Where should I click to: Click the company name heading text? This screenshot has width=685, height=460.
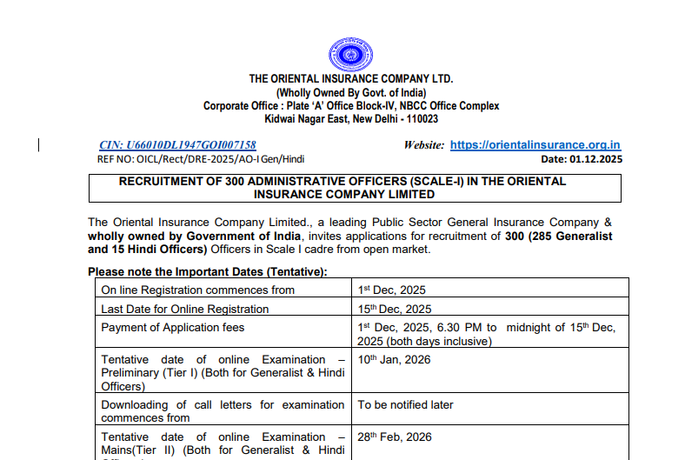coord(350,79)
